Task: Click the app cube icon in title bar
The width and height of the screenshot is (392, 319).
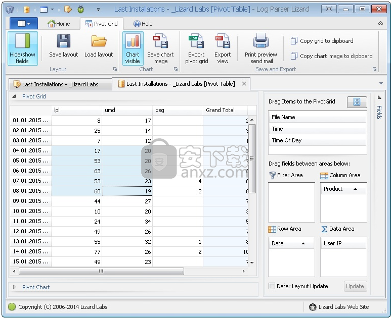Action: click(10, 10)
